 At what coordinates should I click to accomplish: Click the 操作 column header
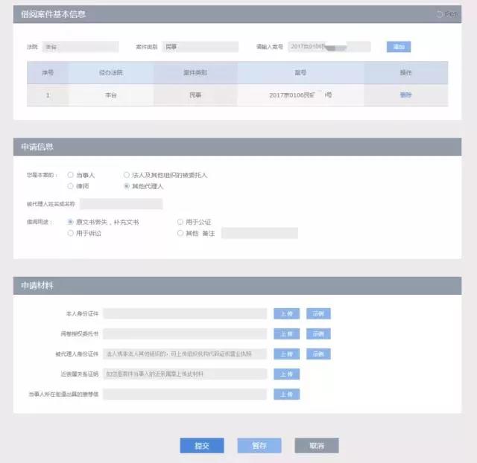[x=405, y=73]
